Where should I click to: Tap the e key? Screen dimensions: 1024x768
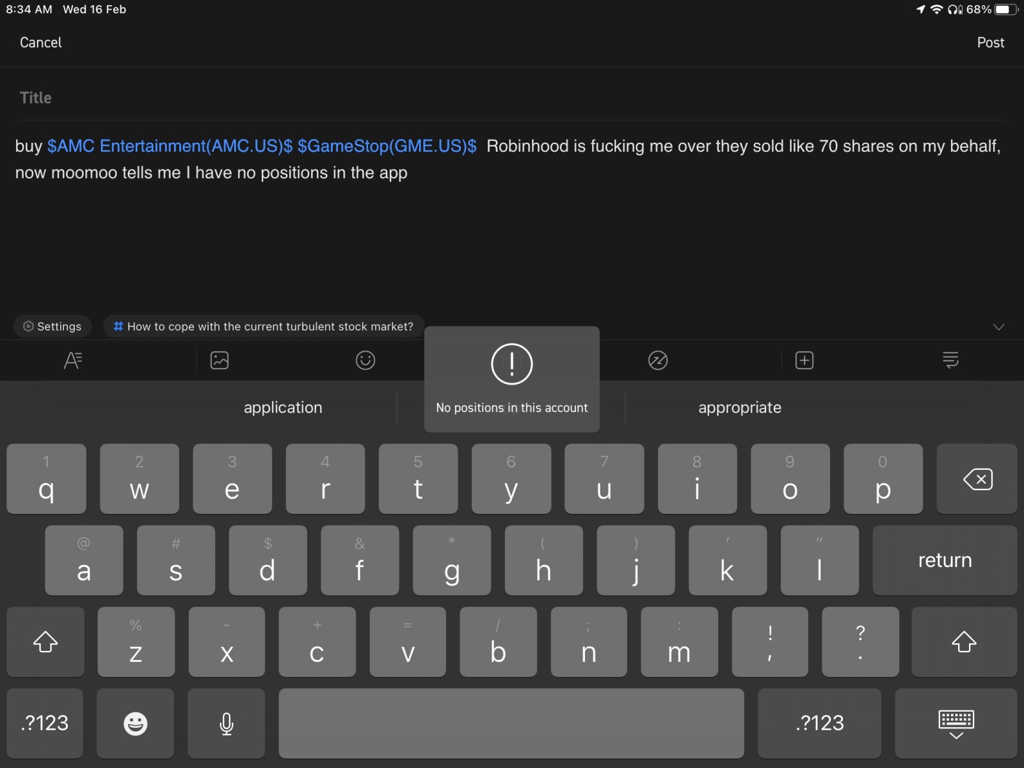click(x=232, y=479)
